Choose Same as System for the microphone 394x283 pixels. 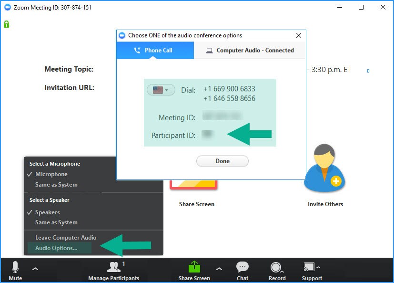tap(56, 185)
